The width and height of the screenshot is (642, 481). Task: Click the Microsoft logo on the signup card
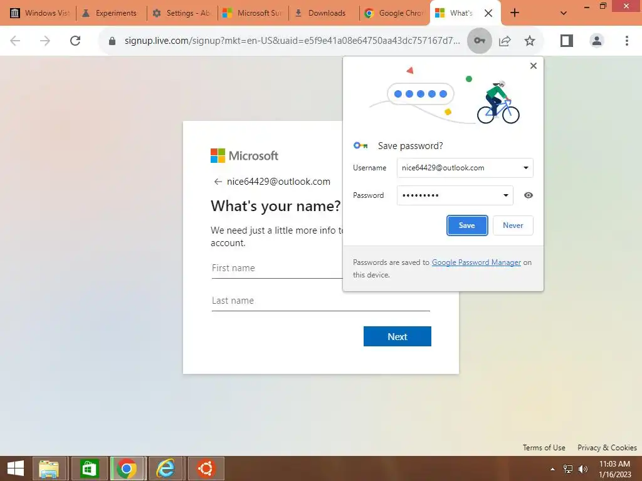[245, 156]
